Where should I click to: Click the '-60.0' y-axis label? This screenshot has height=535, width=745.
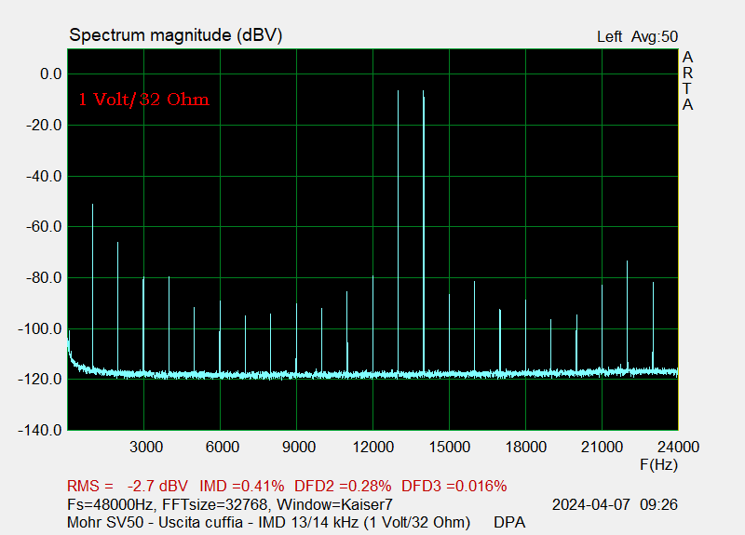point(44,227)
